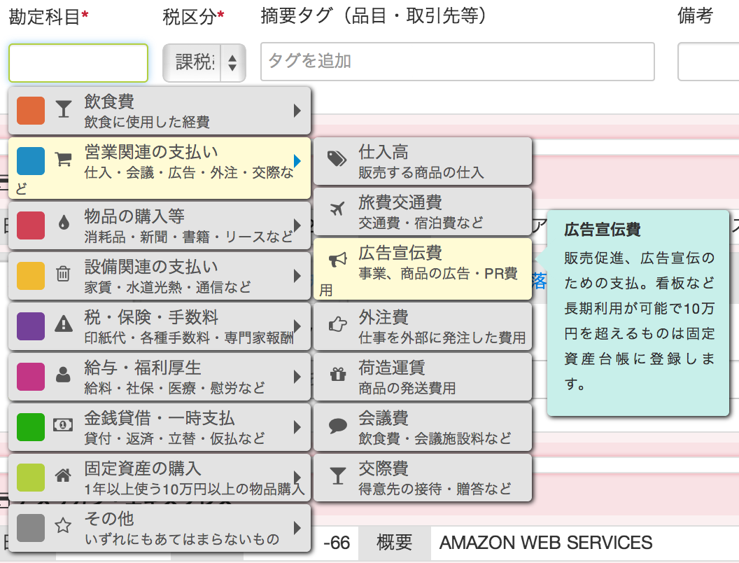Click the shopping cart icon for 営業関連の支払い
Screen dimensions: 739x563
(64, 160)
